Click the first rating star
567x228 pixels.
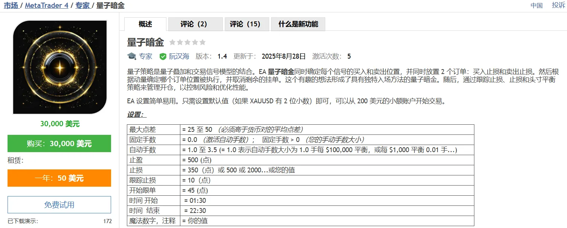(172, 42)
